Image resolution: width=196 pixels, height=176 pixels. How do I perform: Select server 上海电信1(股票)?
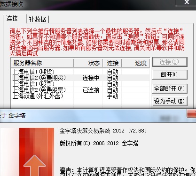point(80,84)
